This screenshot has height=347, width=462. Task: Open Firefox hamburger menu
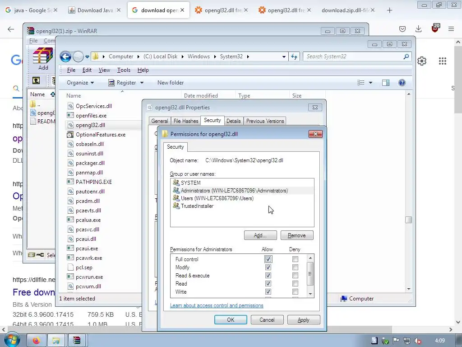(451, 28)
